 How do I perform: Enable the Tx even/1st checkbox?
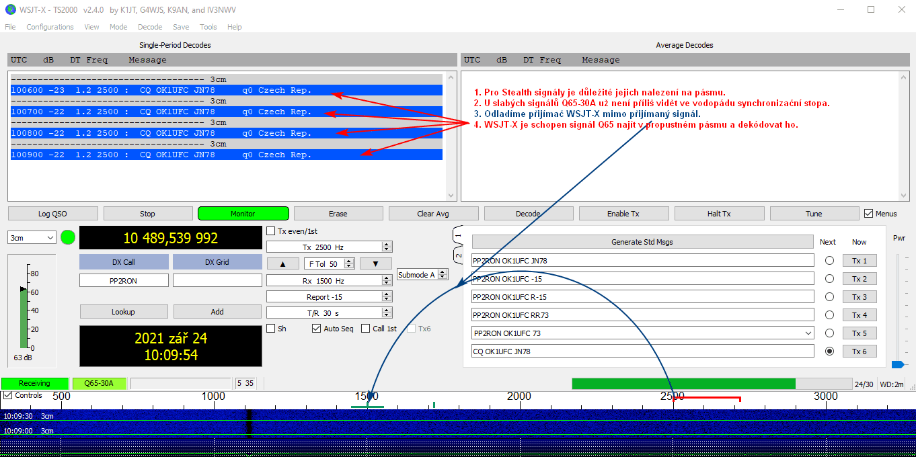pyautogui.click(x=271, y=231)
